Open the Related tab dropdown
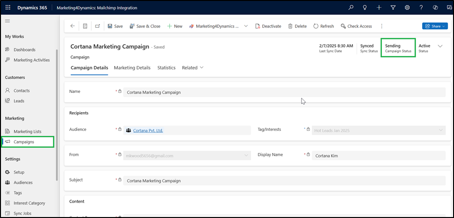The width and height of the screenshot is (454, 218). [x=192, y=68]
